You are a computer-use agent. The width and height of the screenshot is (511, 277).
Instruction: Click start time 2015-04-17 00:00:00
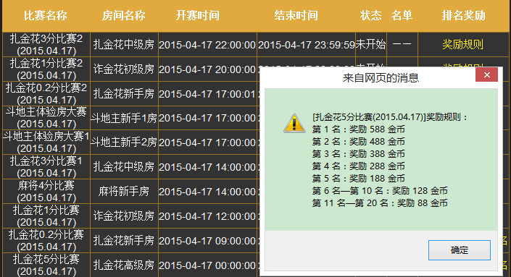tap(207, 265)
